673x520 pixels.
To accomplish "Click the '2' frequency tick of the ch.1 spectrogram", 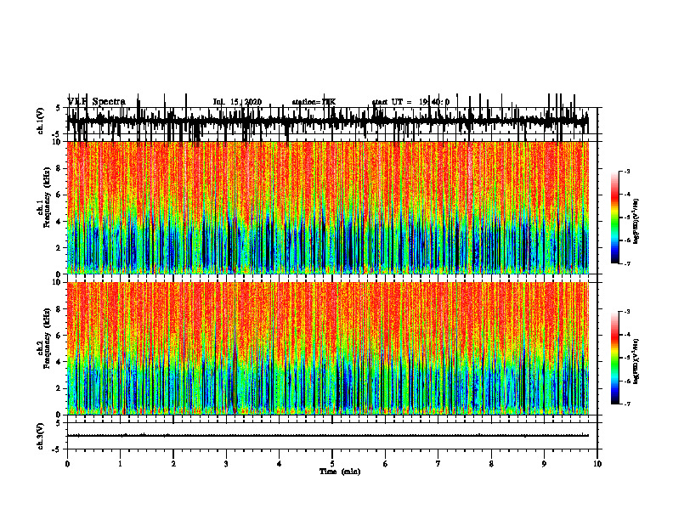I will (59, 247).
